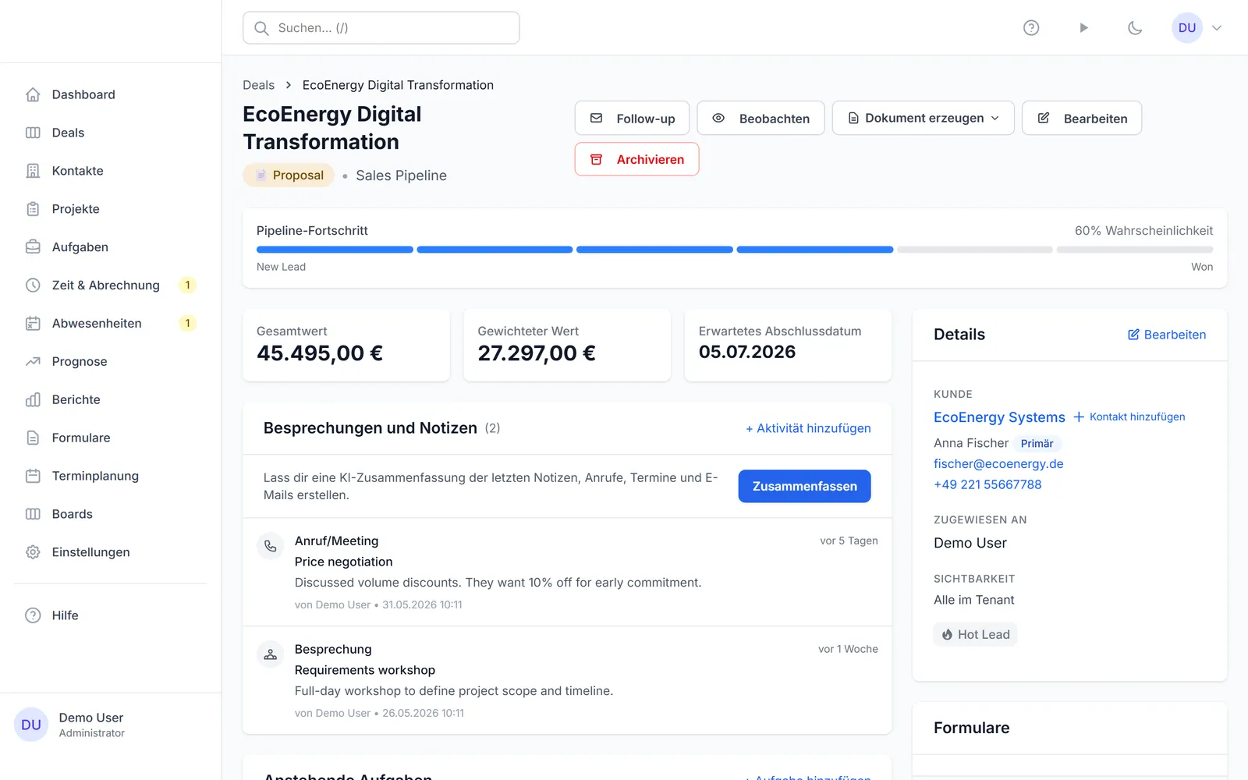Screen dimensions: 1248x780
Task: Click the top Bearbeiten button
Action: tap(1082, 118)
